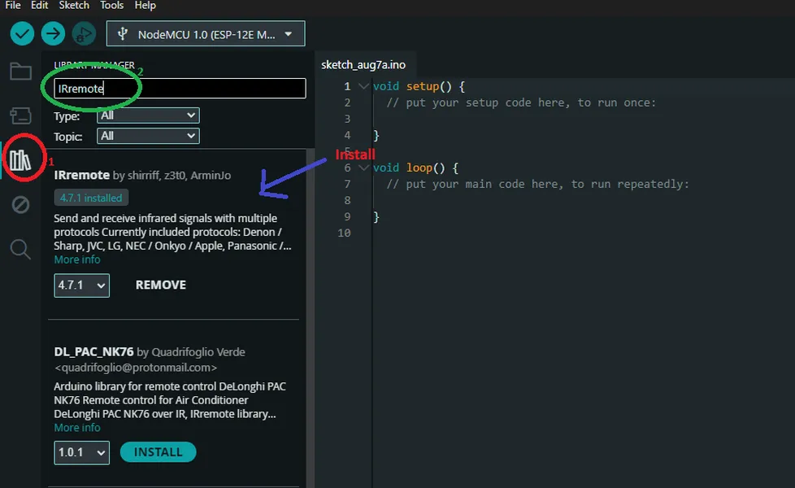Click the void setup() code line
Image resolution: width=795 pixels, height=488 pixels.
(419, 86)
